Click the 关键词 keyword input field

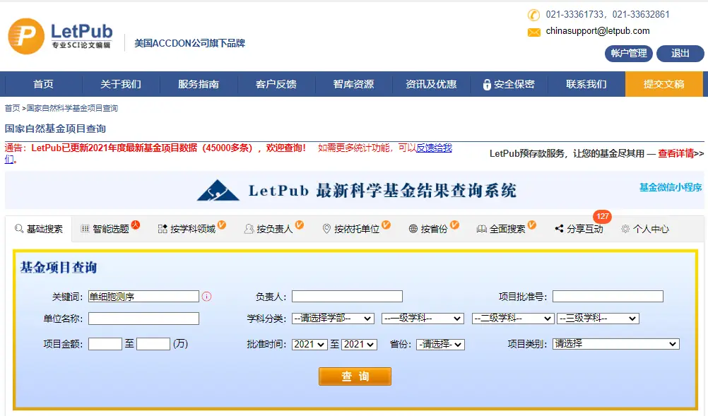coord(143,296)
